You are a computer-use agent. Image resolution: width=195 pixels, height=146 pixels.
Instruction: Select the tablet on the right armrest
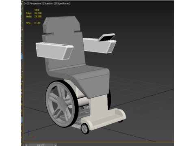coord(106,37)
